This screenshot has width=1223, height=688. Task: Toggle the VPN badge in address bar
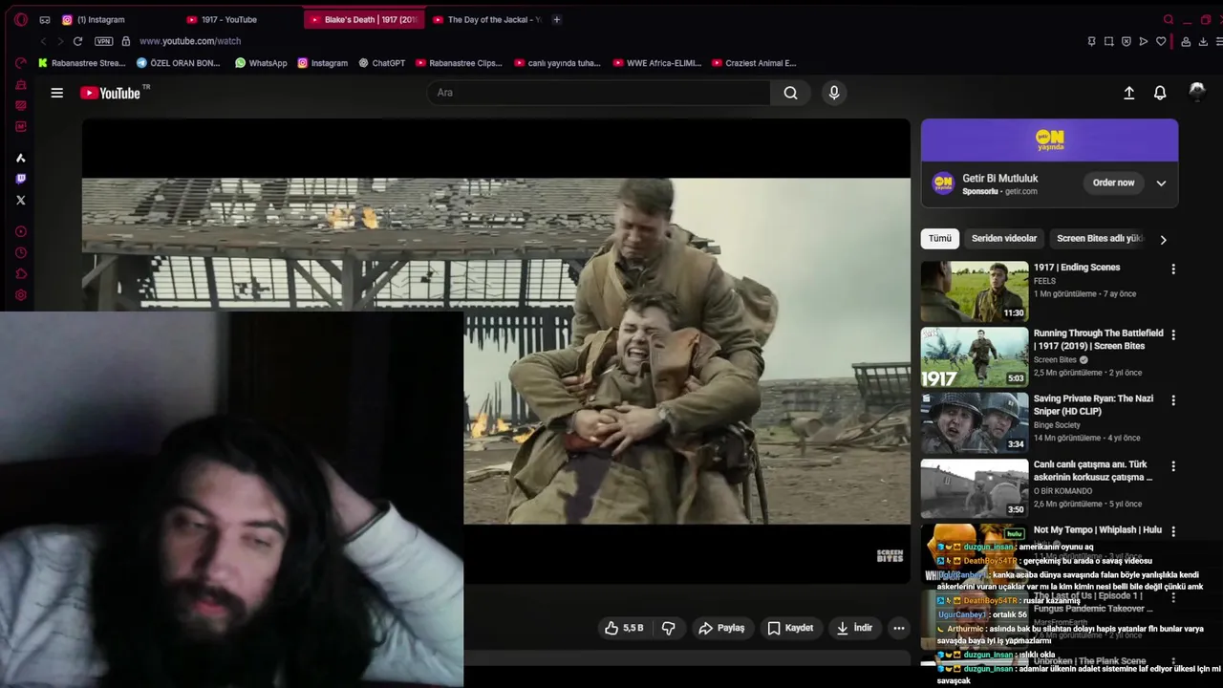[x=103, y=41]
